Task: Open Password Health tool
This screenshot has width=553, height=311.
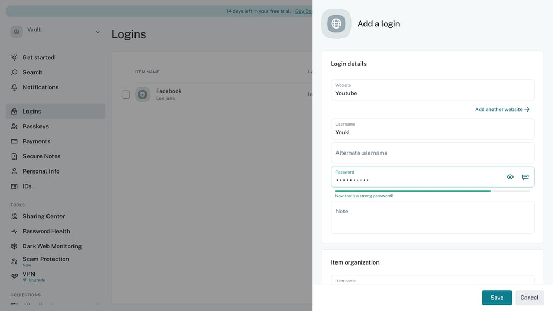Action: (x=56, y=231)
